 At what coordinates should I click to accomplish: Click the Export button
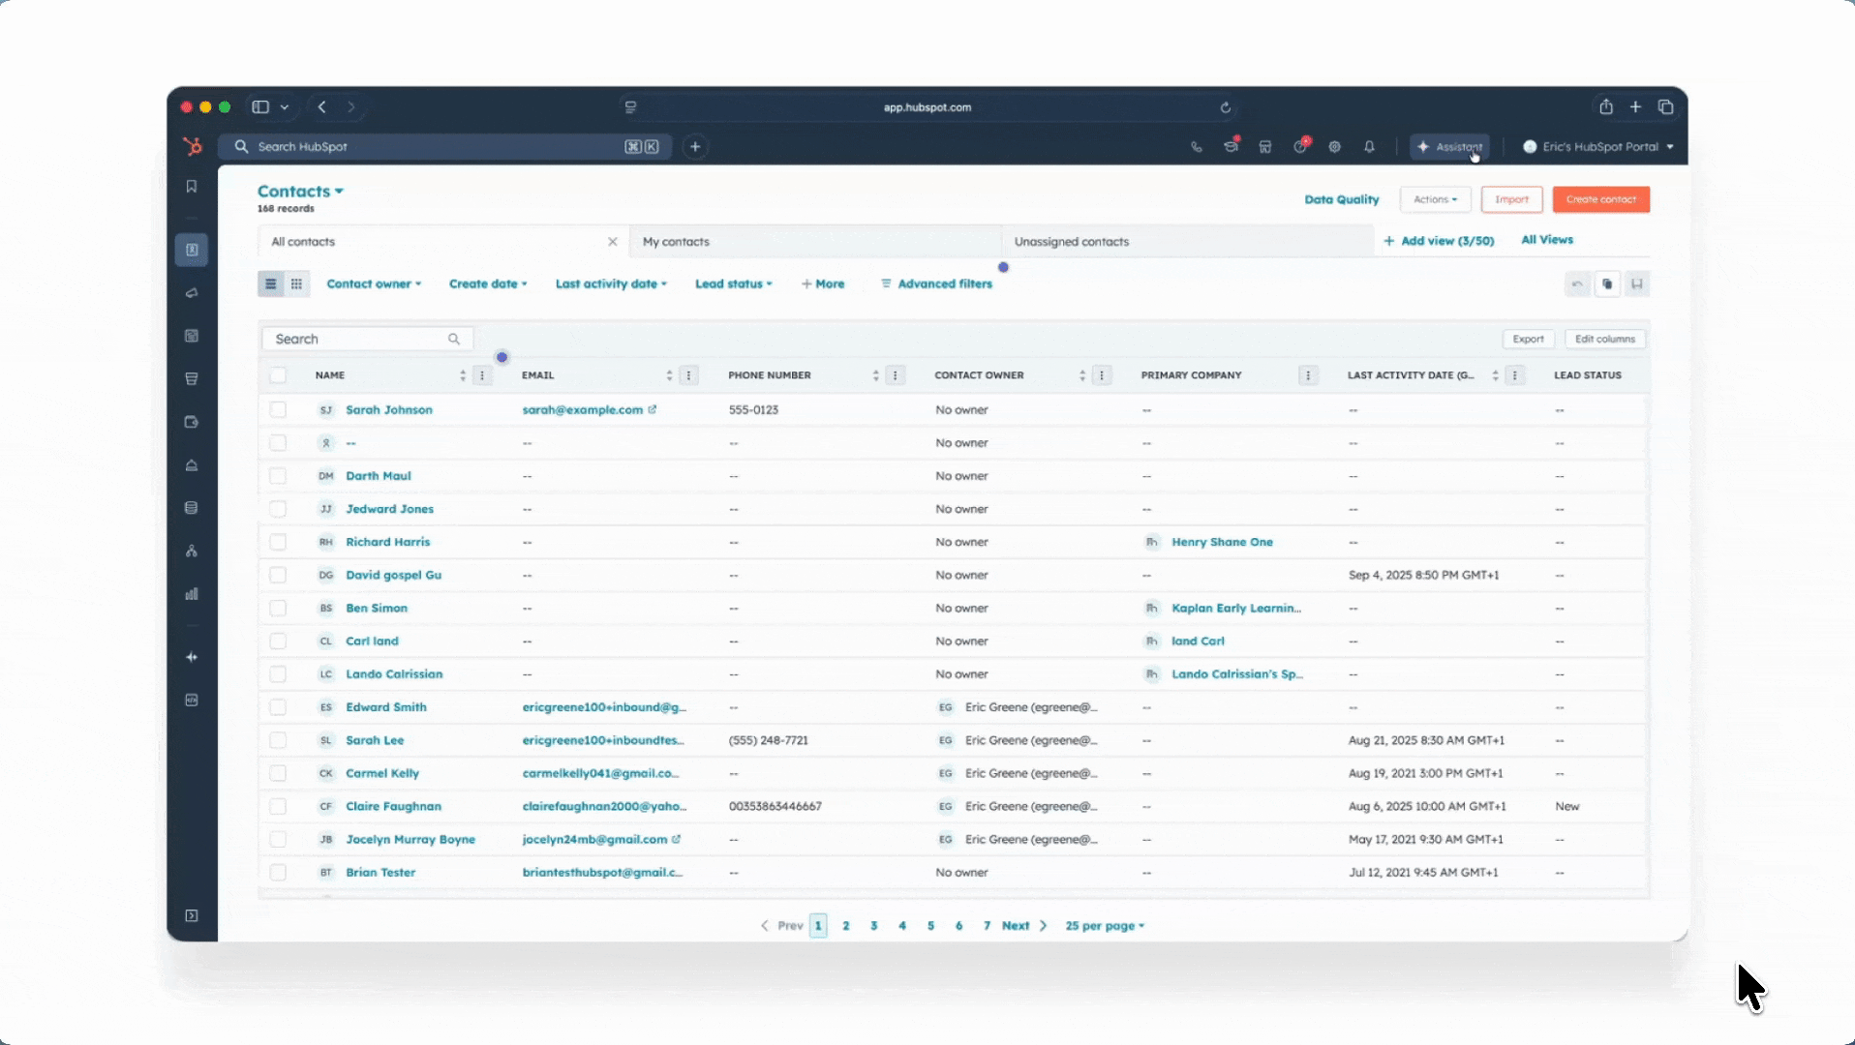click(x=1528, y=339)
